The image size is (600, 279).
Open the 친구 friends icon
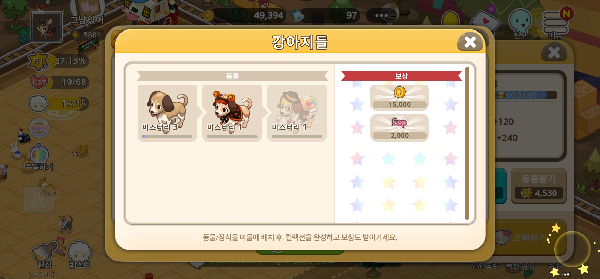[520, 24]
